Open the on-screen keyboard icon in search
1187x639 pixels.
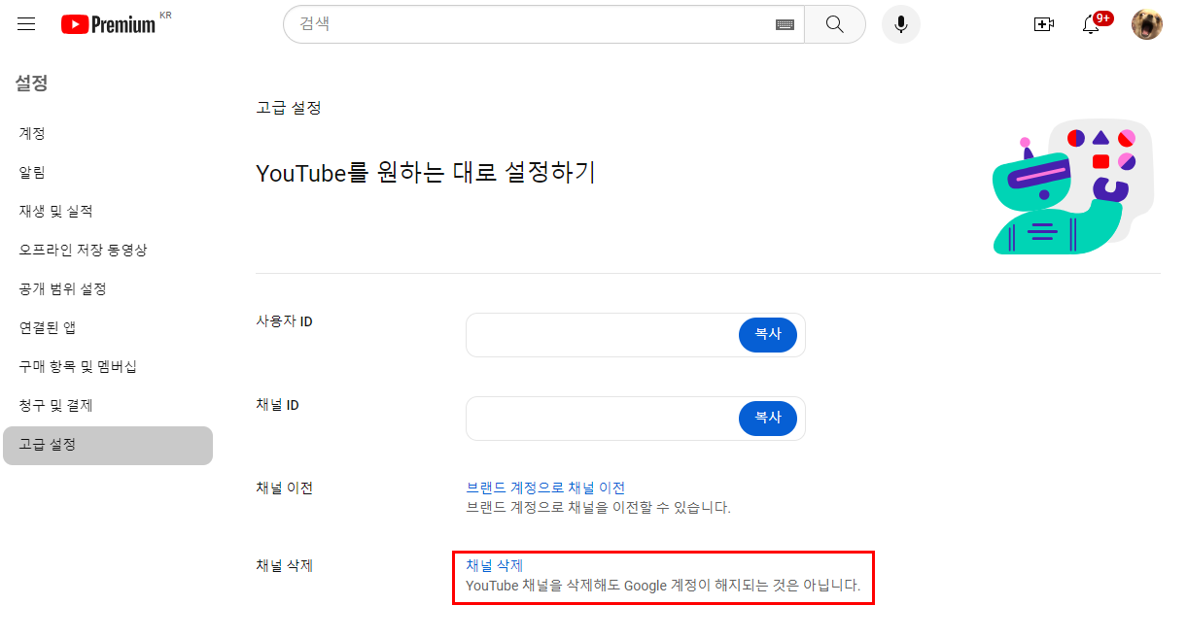(785, 24)
